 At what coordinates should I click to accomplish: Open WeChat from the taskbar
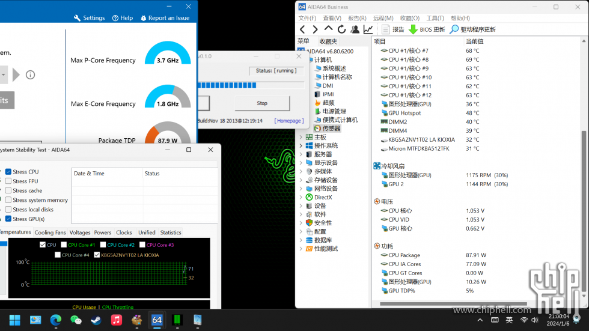[x=76, y=320]
